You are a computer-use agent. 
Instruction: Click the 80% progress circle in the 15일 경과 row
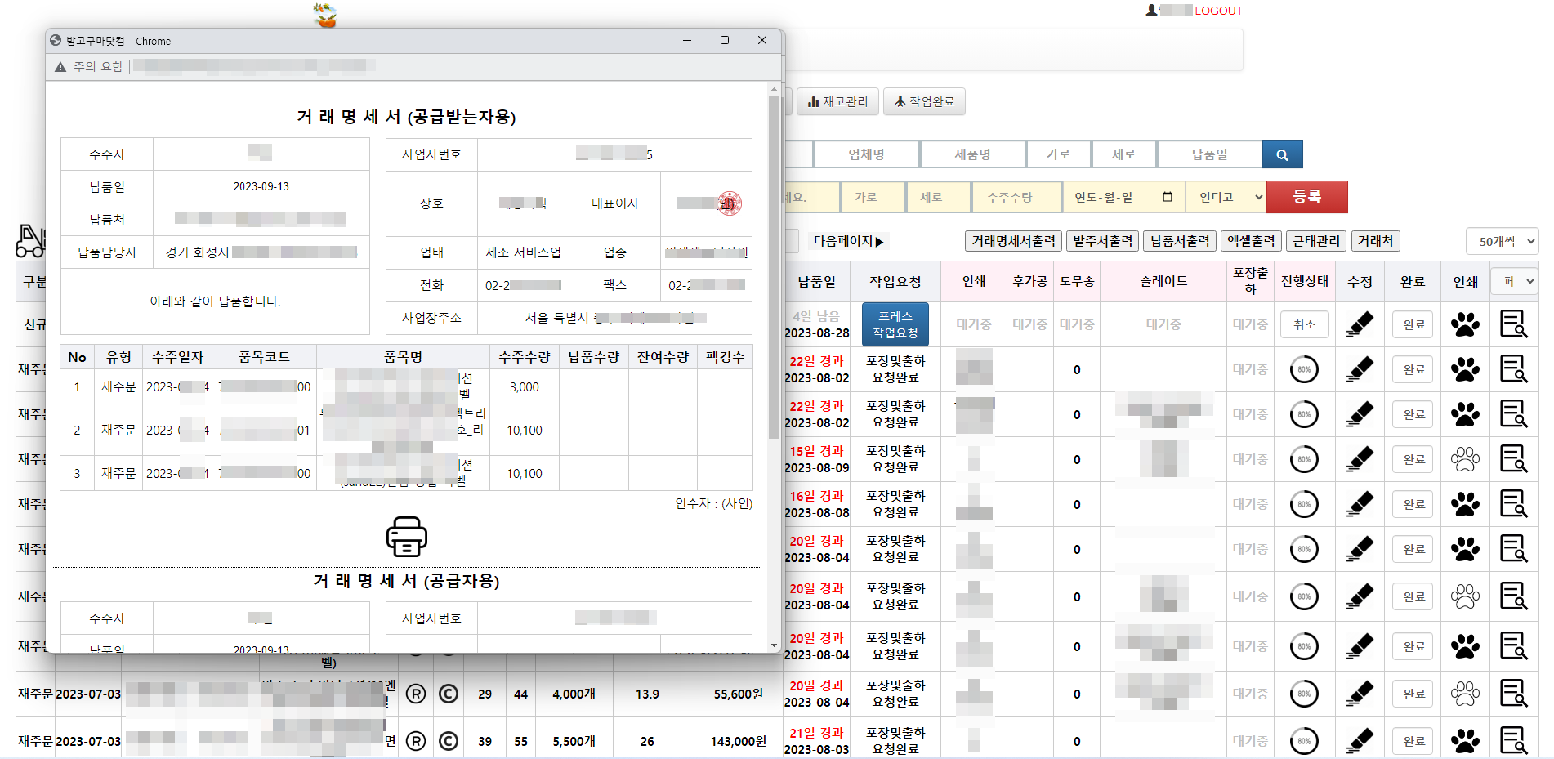[1304, 459]
